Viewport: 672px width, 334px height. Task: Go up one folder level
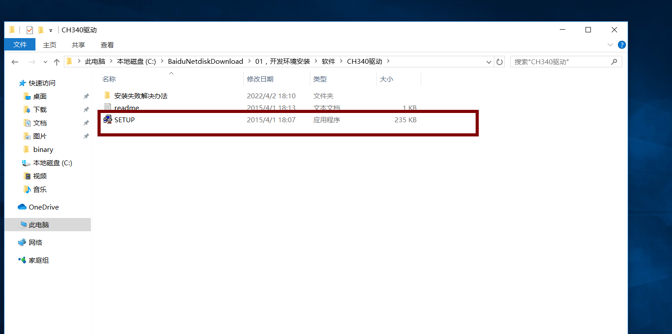[x=57, y=62]
